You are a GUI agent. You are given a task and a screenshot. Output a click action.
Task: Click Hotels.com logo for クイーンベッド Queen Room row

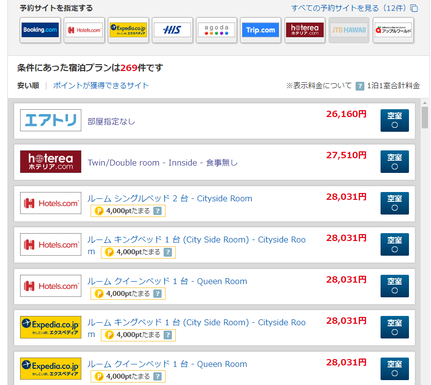[x=50, y=286]
